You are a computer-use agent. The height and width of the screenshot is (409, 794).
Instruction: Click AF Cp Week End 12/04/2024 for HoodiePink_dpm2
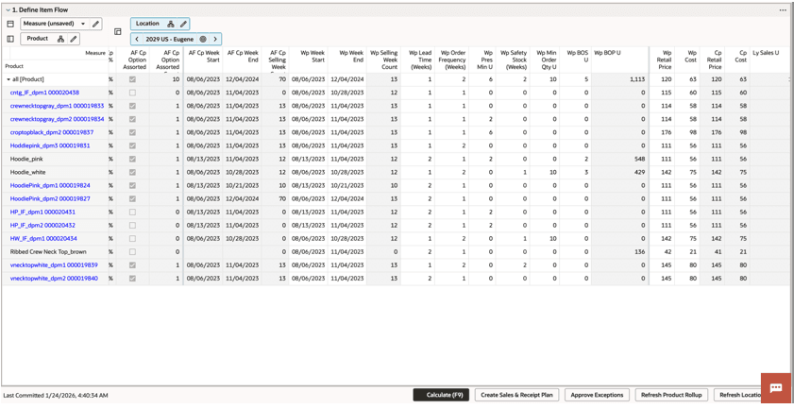point(242,198)
